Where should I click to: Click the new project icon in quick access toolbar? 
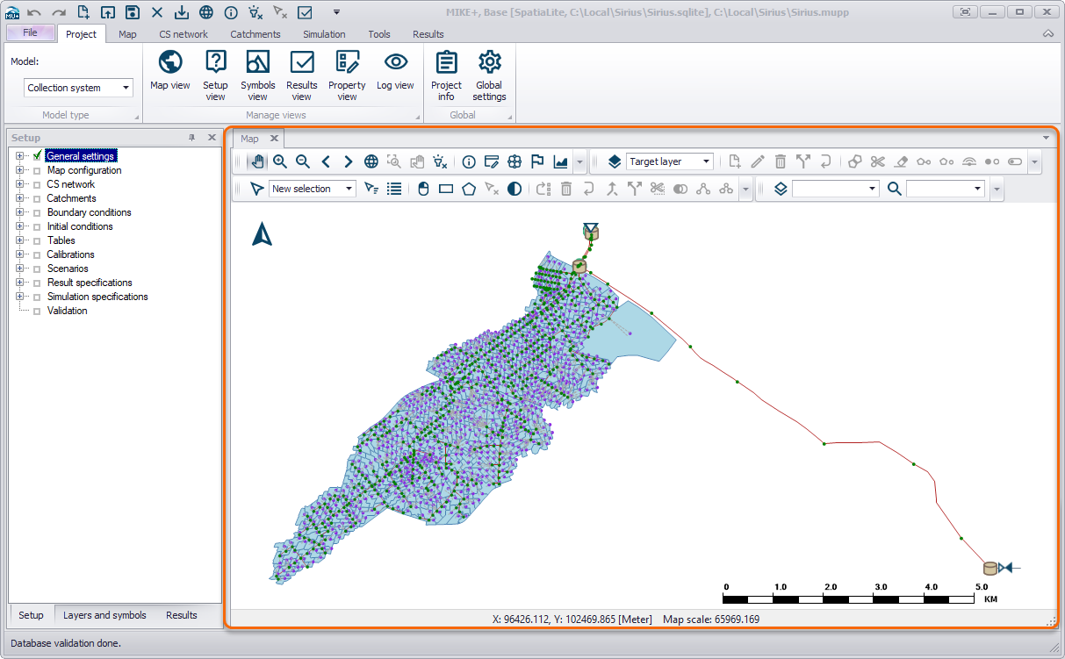point(83,12)
